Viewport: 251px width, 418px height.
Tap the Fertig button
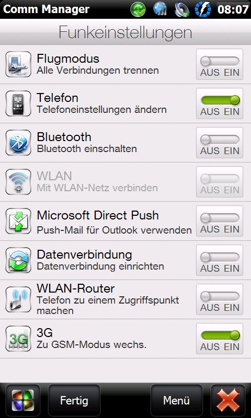tap(74, 400)
